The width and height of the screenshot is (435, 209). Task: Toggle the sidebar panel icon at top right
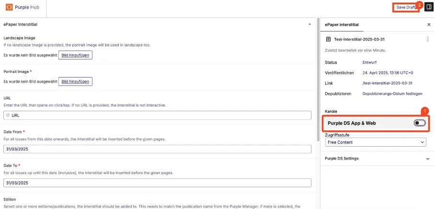[x=428, y=7]
